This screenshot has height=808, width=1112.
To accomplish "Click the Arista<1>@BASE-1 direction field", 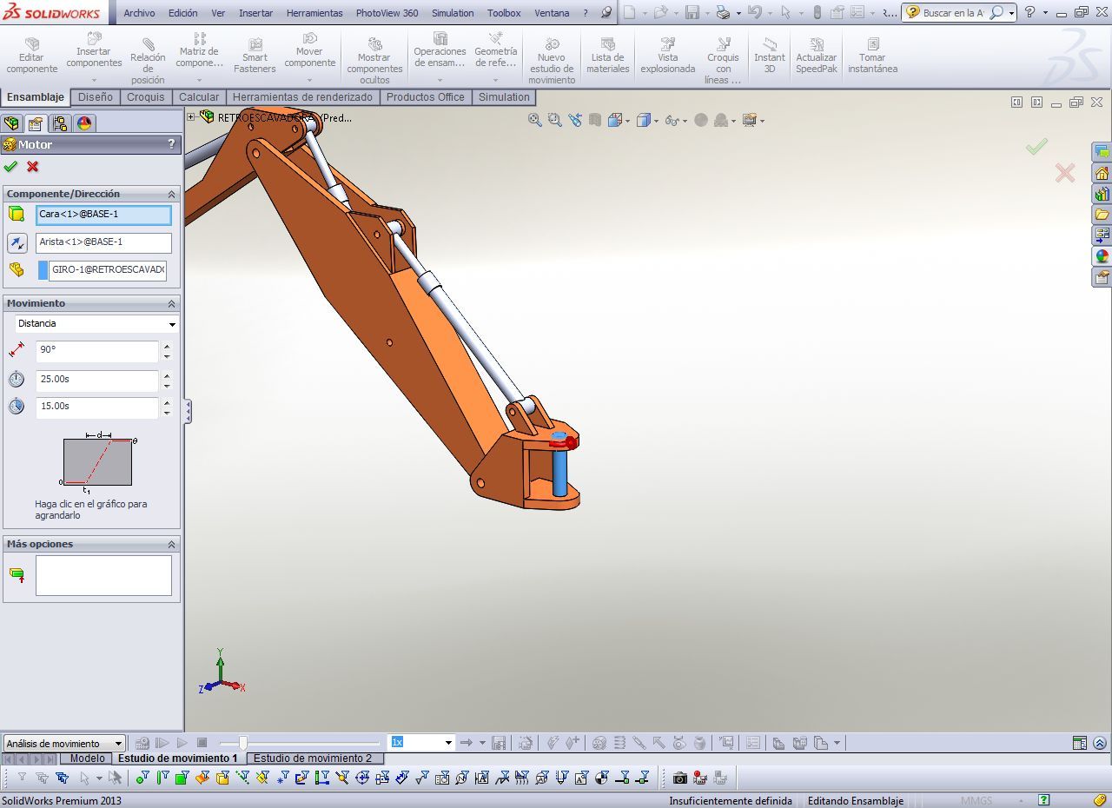I will (x=104, y=242).
